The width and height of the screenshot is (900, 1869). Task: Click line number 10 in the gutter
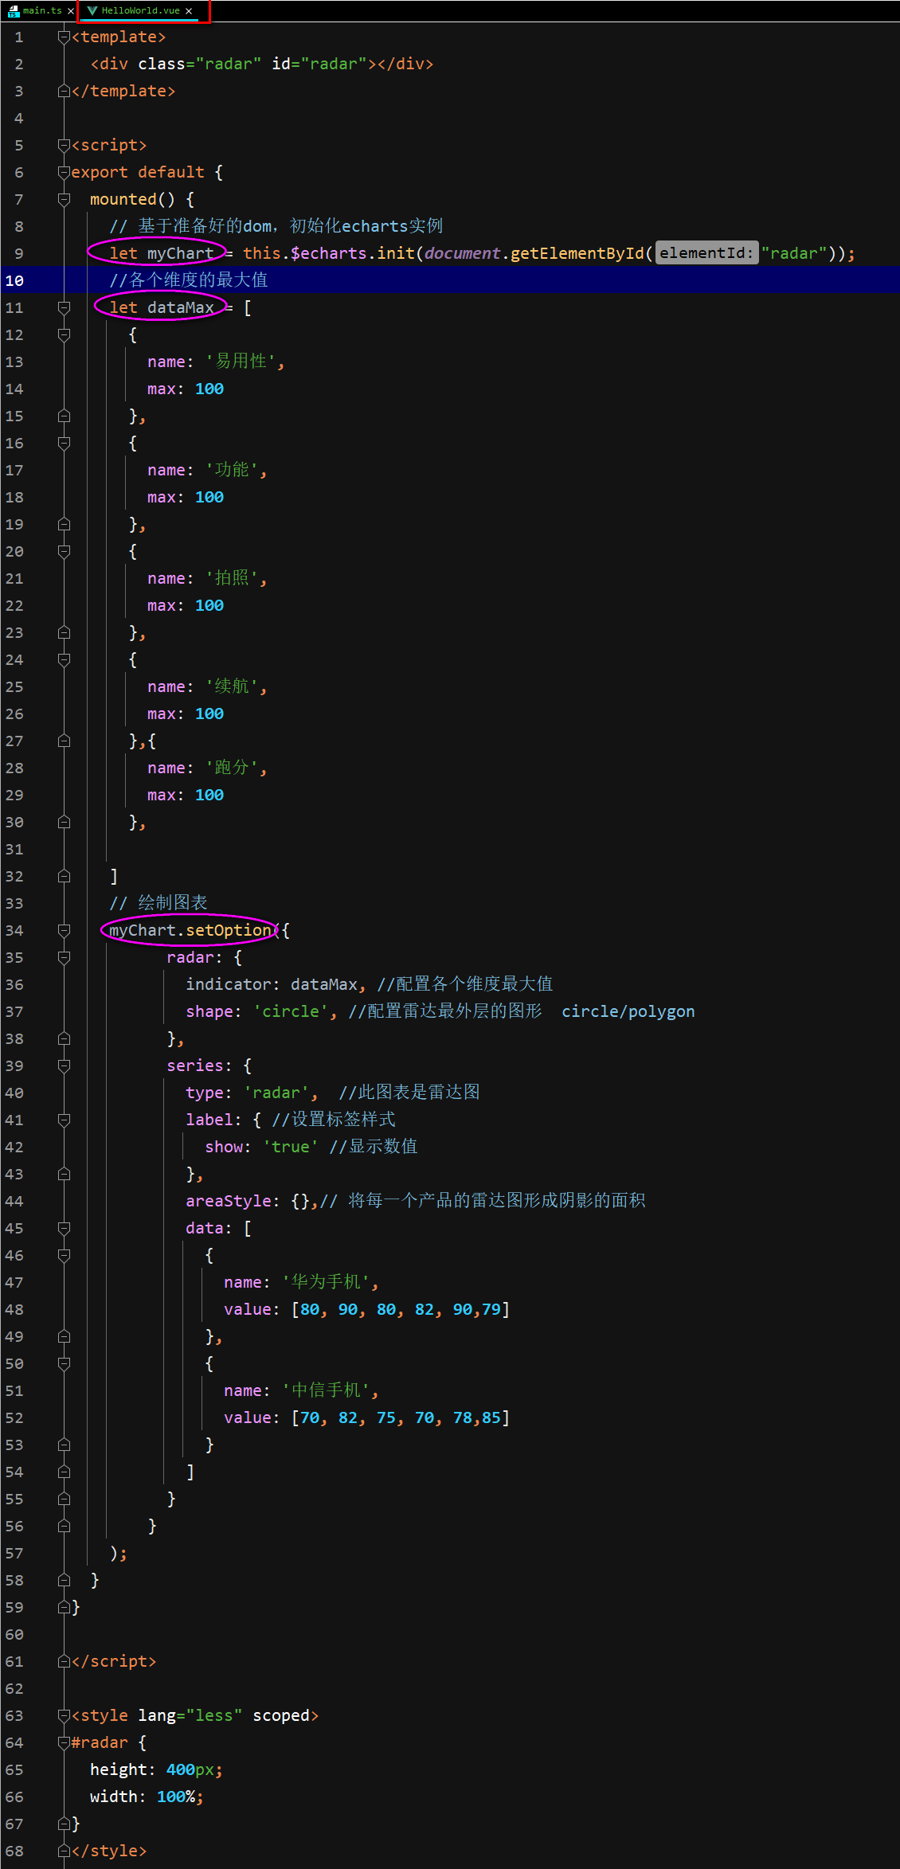pos(14,280)
